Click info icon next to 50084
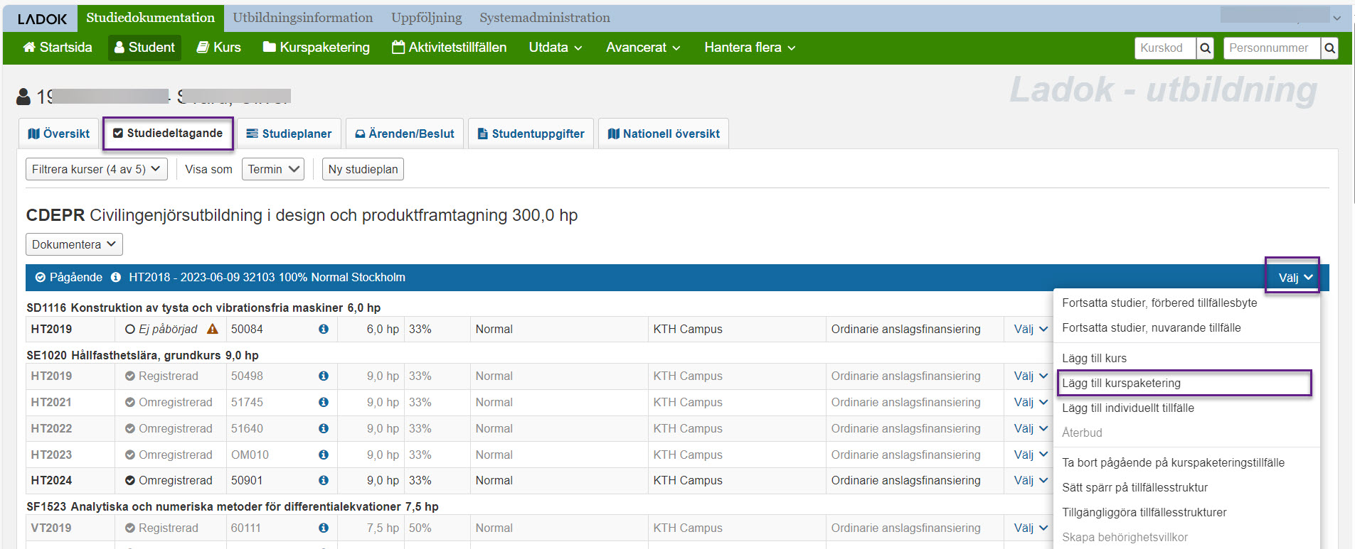The image size is (1355, 549). pyautogui.click(x=324, y=330)
